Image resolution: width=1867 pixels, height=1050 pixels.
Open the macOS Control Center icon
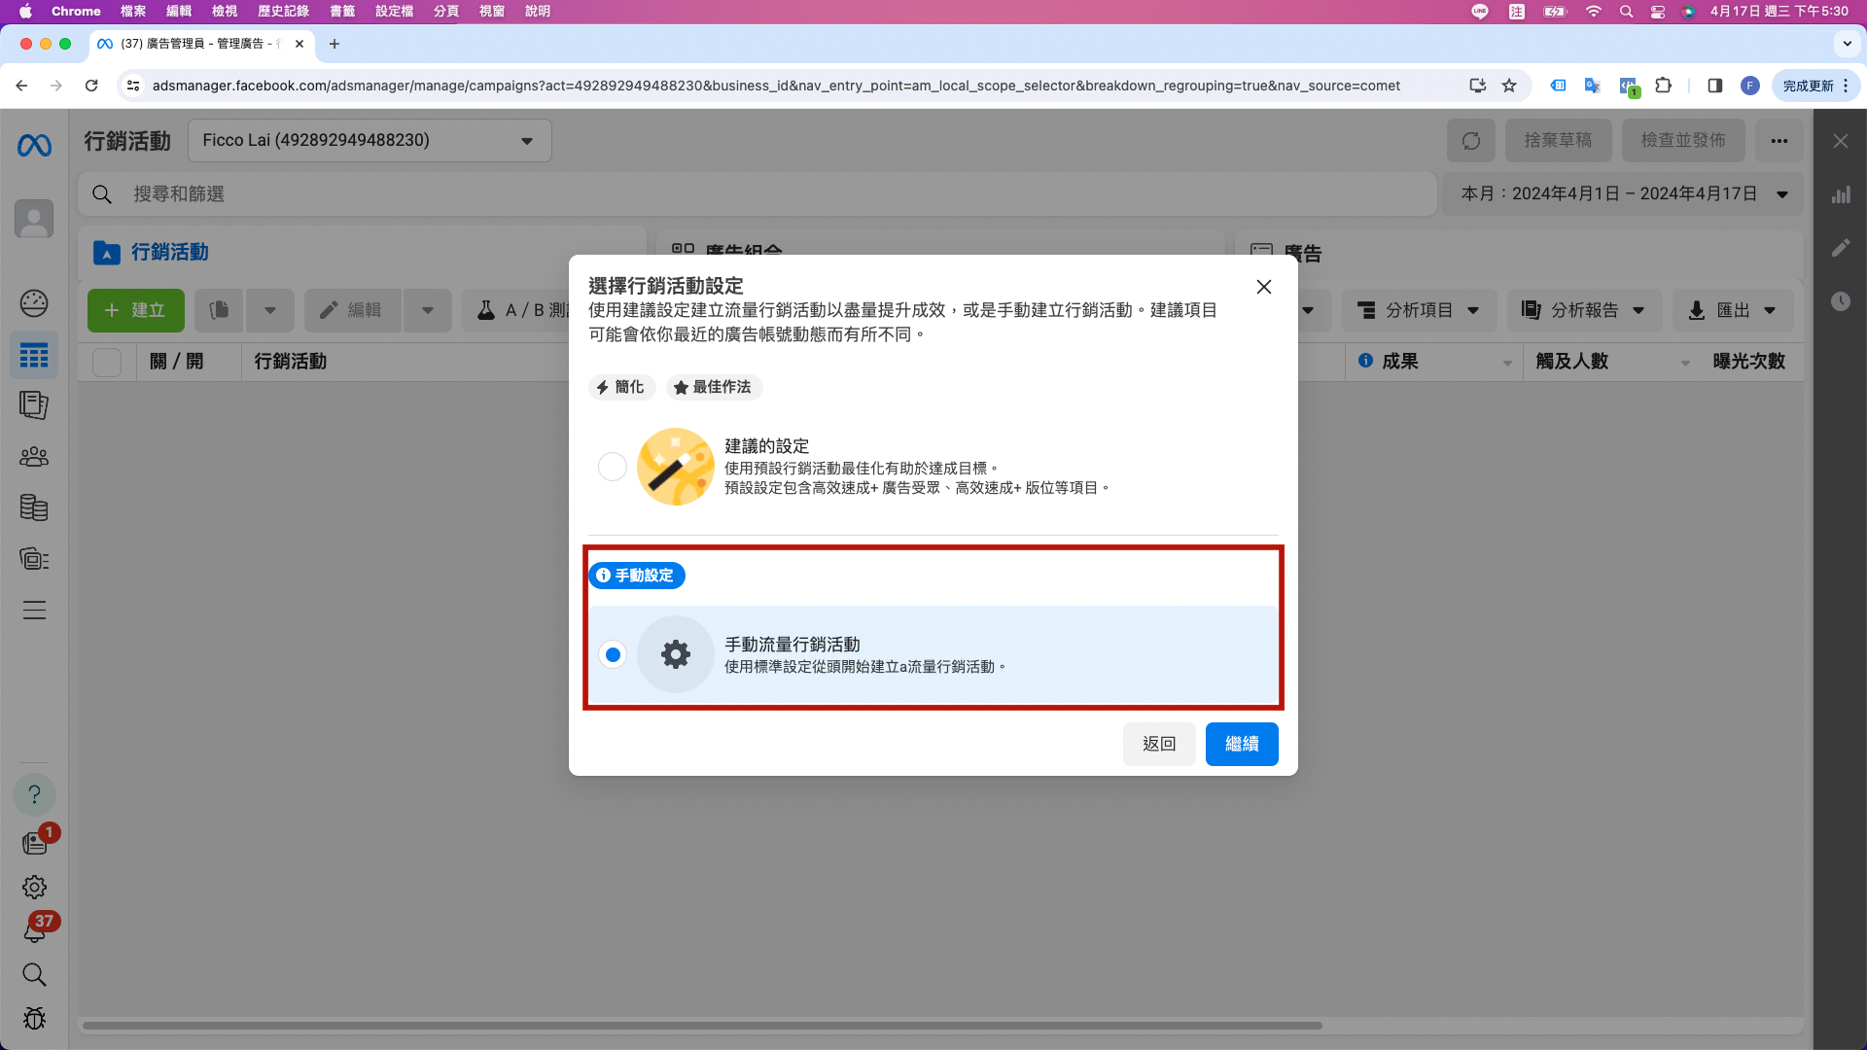point(1658,12)
